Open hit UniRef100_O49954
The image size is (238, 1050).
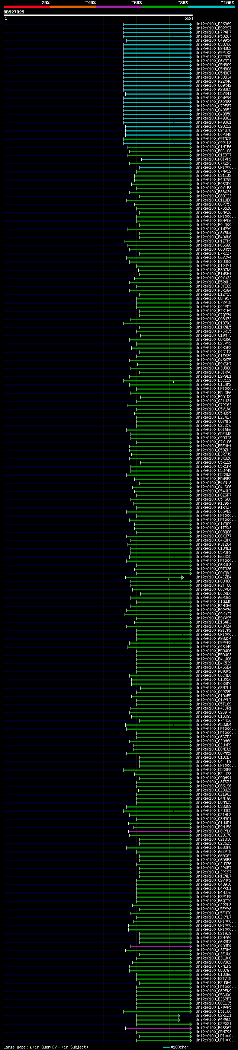213,40
